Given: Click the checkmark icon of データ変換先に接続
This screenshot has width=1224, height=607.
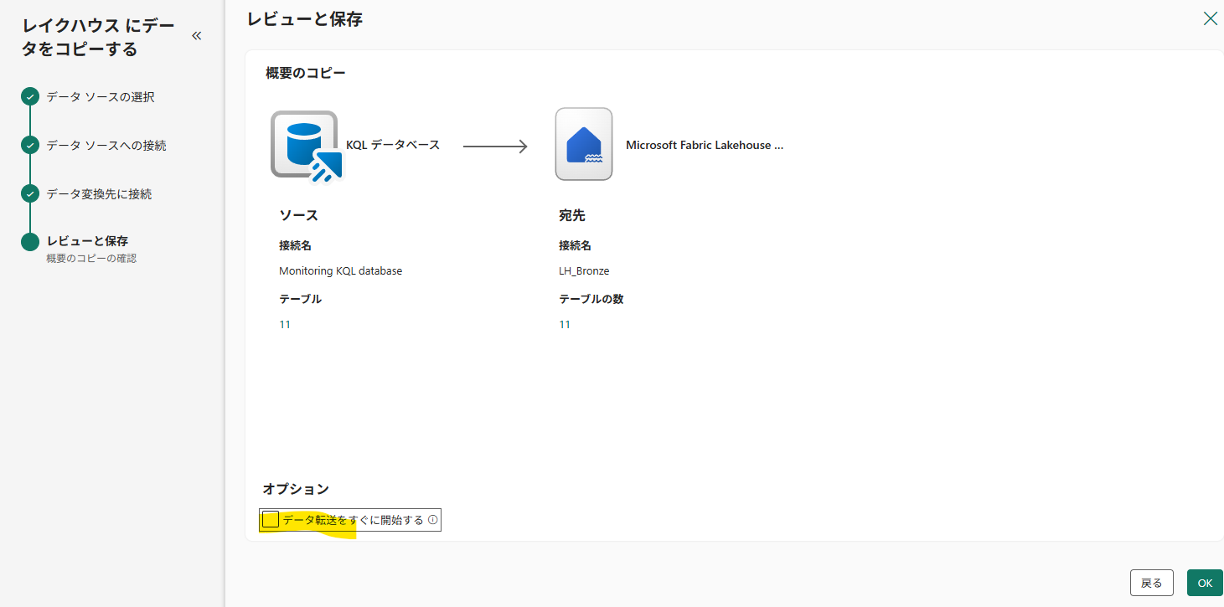Looking at the screenshot, I should (30, 193).
